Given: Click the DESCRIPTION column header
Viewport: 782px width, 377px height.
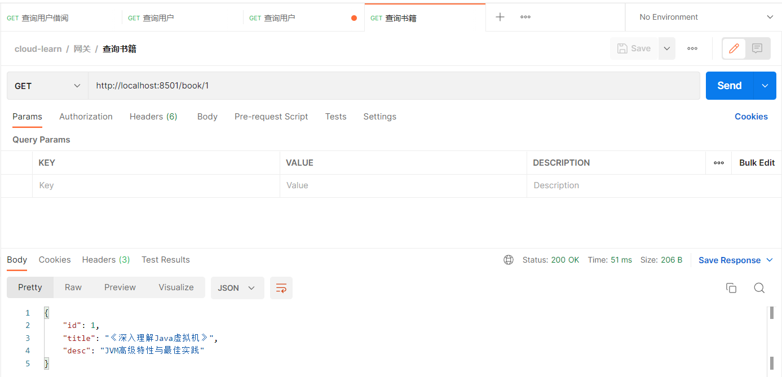Looking at the screenshot, I should pyautogui.click(x=562, y=163).
